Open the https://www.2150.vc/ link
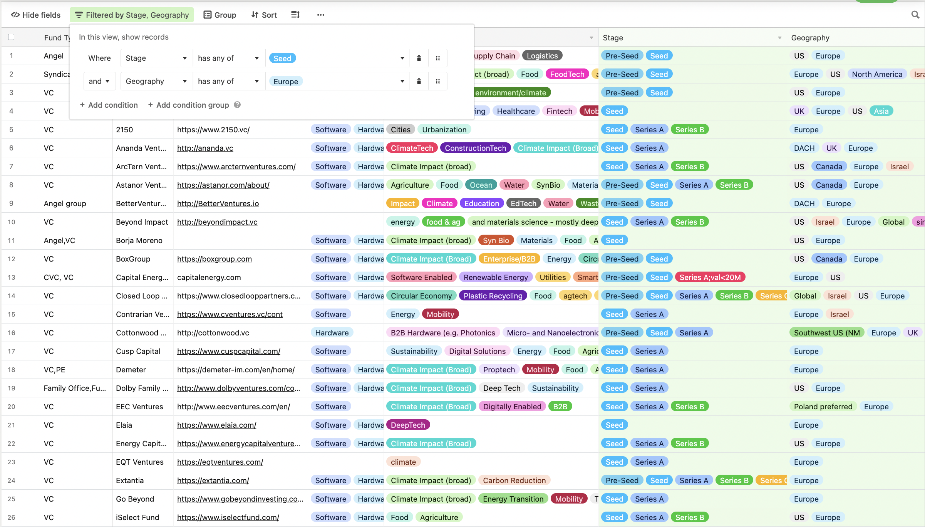Image resolution: width=925 pixels, height=527 pixels. tap(213, 130)
